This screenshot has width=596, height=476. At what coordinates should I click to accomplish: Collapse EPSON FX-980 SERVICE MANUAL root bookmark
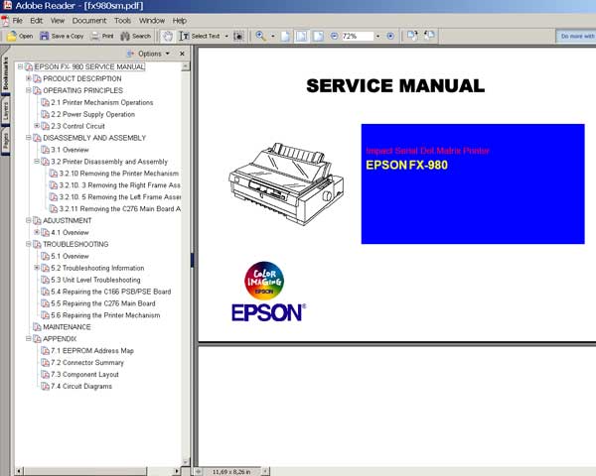(21, 67)
